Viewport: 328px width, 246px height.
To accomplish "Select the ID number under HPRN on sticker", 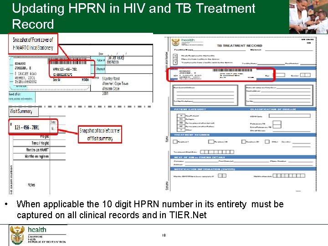I will (62, 74).
